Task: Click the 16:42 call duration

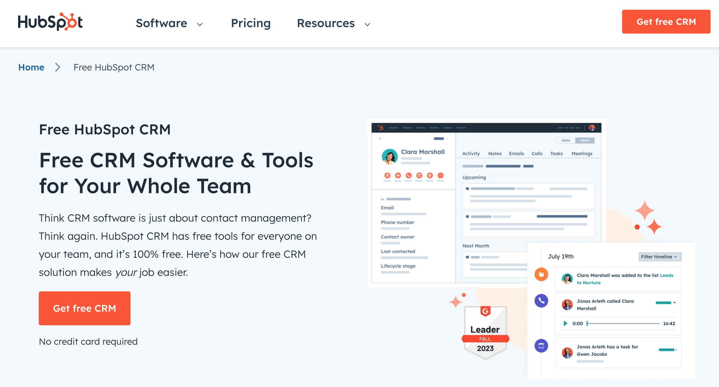Action: tap(669, 323)
